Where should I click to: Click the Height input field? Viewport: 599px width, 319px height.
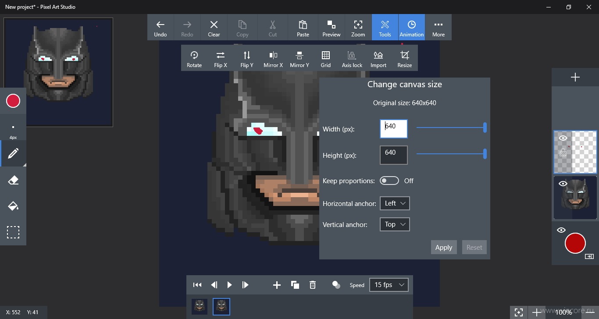(x=394, y=155)
